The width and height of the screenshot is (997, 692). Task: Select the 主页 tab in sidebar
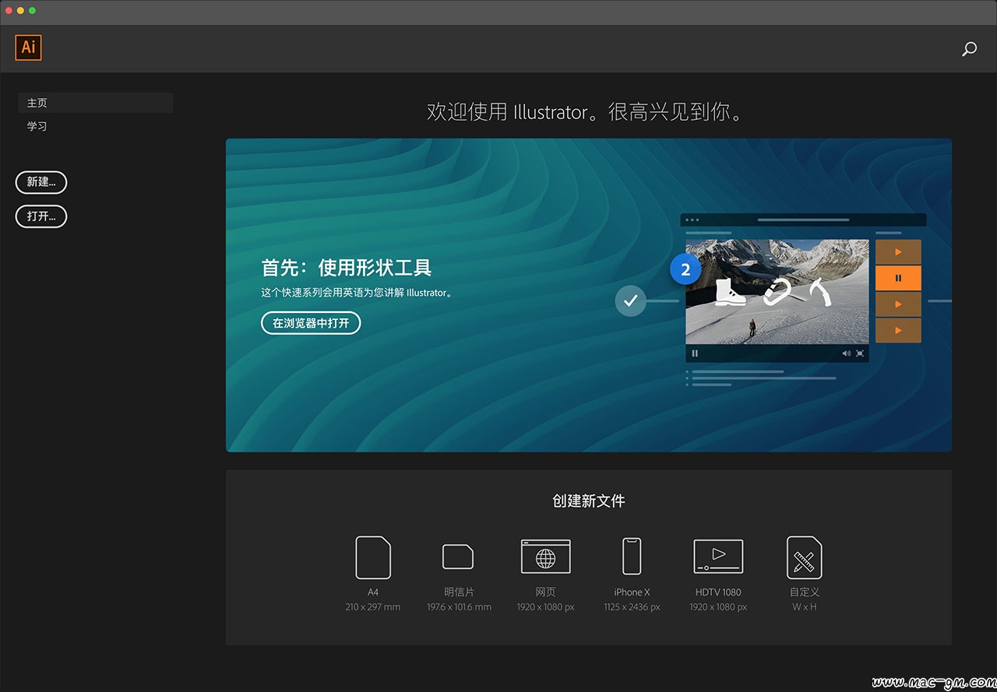[95, 103]
